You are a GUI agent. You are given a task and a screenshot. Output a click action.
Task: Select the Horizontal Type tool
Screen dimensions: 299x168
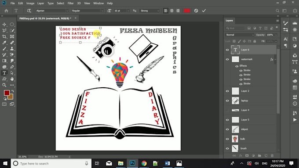4,73
